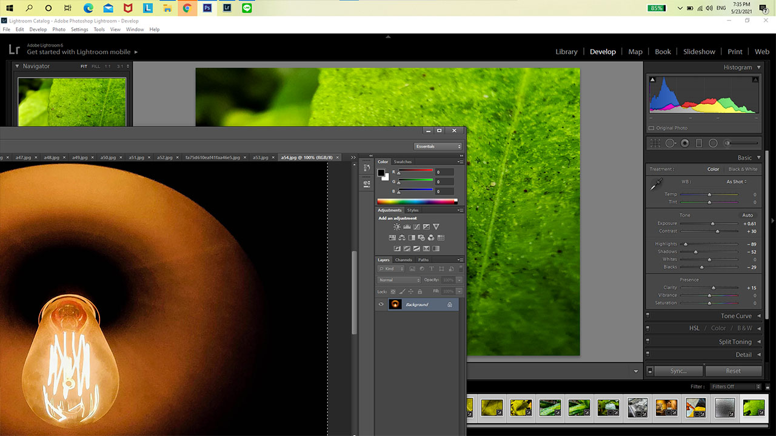
Task: Add a Levels adjustment in Photoshop
Action: click(x=407, y=226)
